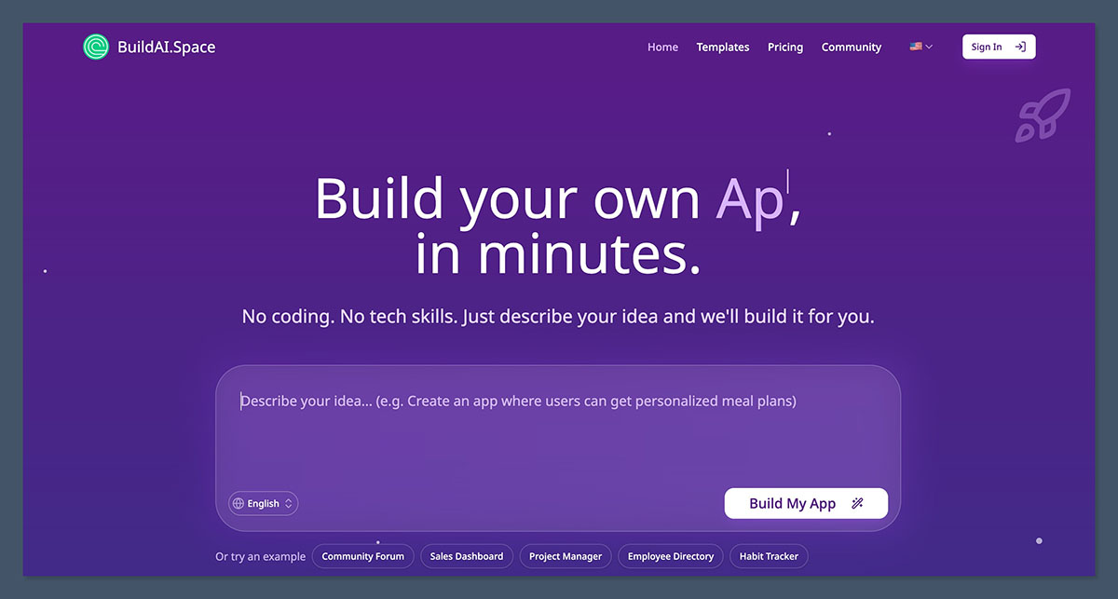Click the Sign In button
Viewport: 1118px width, 599px height.
click(x=998, y=46)
